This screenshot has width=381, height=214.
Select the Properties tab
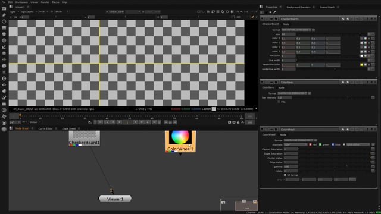[271, 7]
